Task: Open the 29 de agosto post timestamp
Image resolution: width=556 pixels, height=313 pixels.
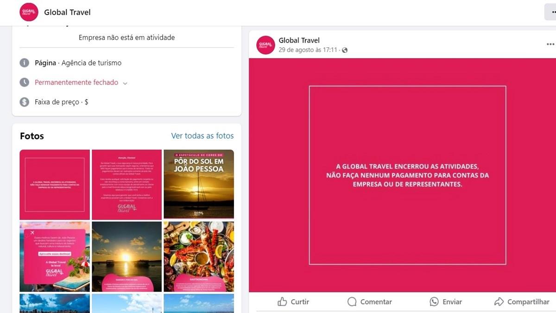Action: [308, 50]
